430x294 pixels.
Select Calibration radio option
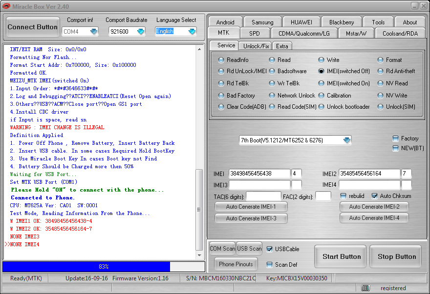(x=321, y=96)
